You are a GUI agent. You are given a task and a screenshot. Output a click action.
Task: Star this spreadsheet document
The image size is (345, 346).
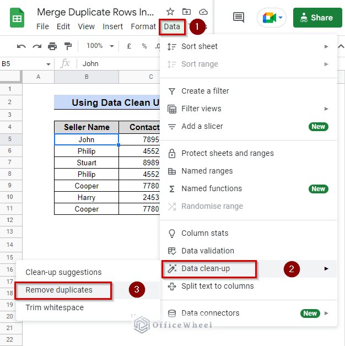[x=170, y=12]
